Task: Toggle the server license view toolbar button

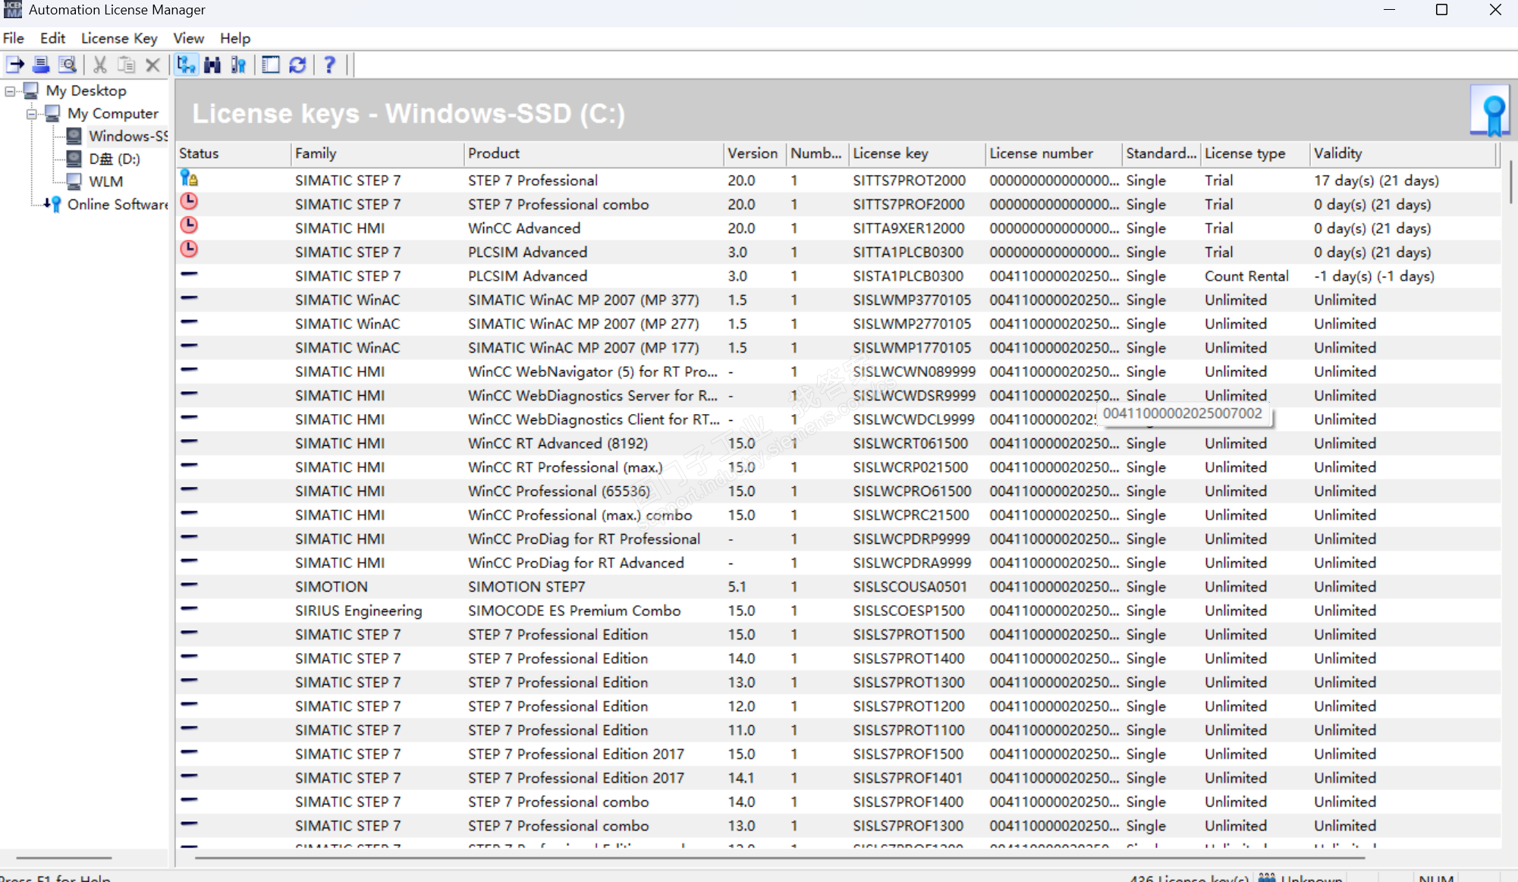Action: (239, 65)
